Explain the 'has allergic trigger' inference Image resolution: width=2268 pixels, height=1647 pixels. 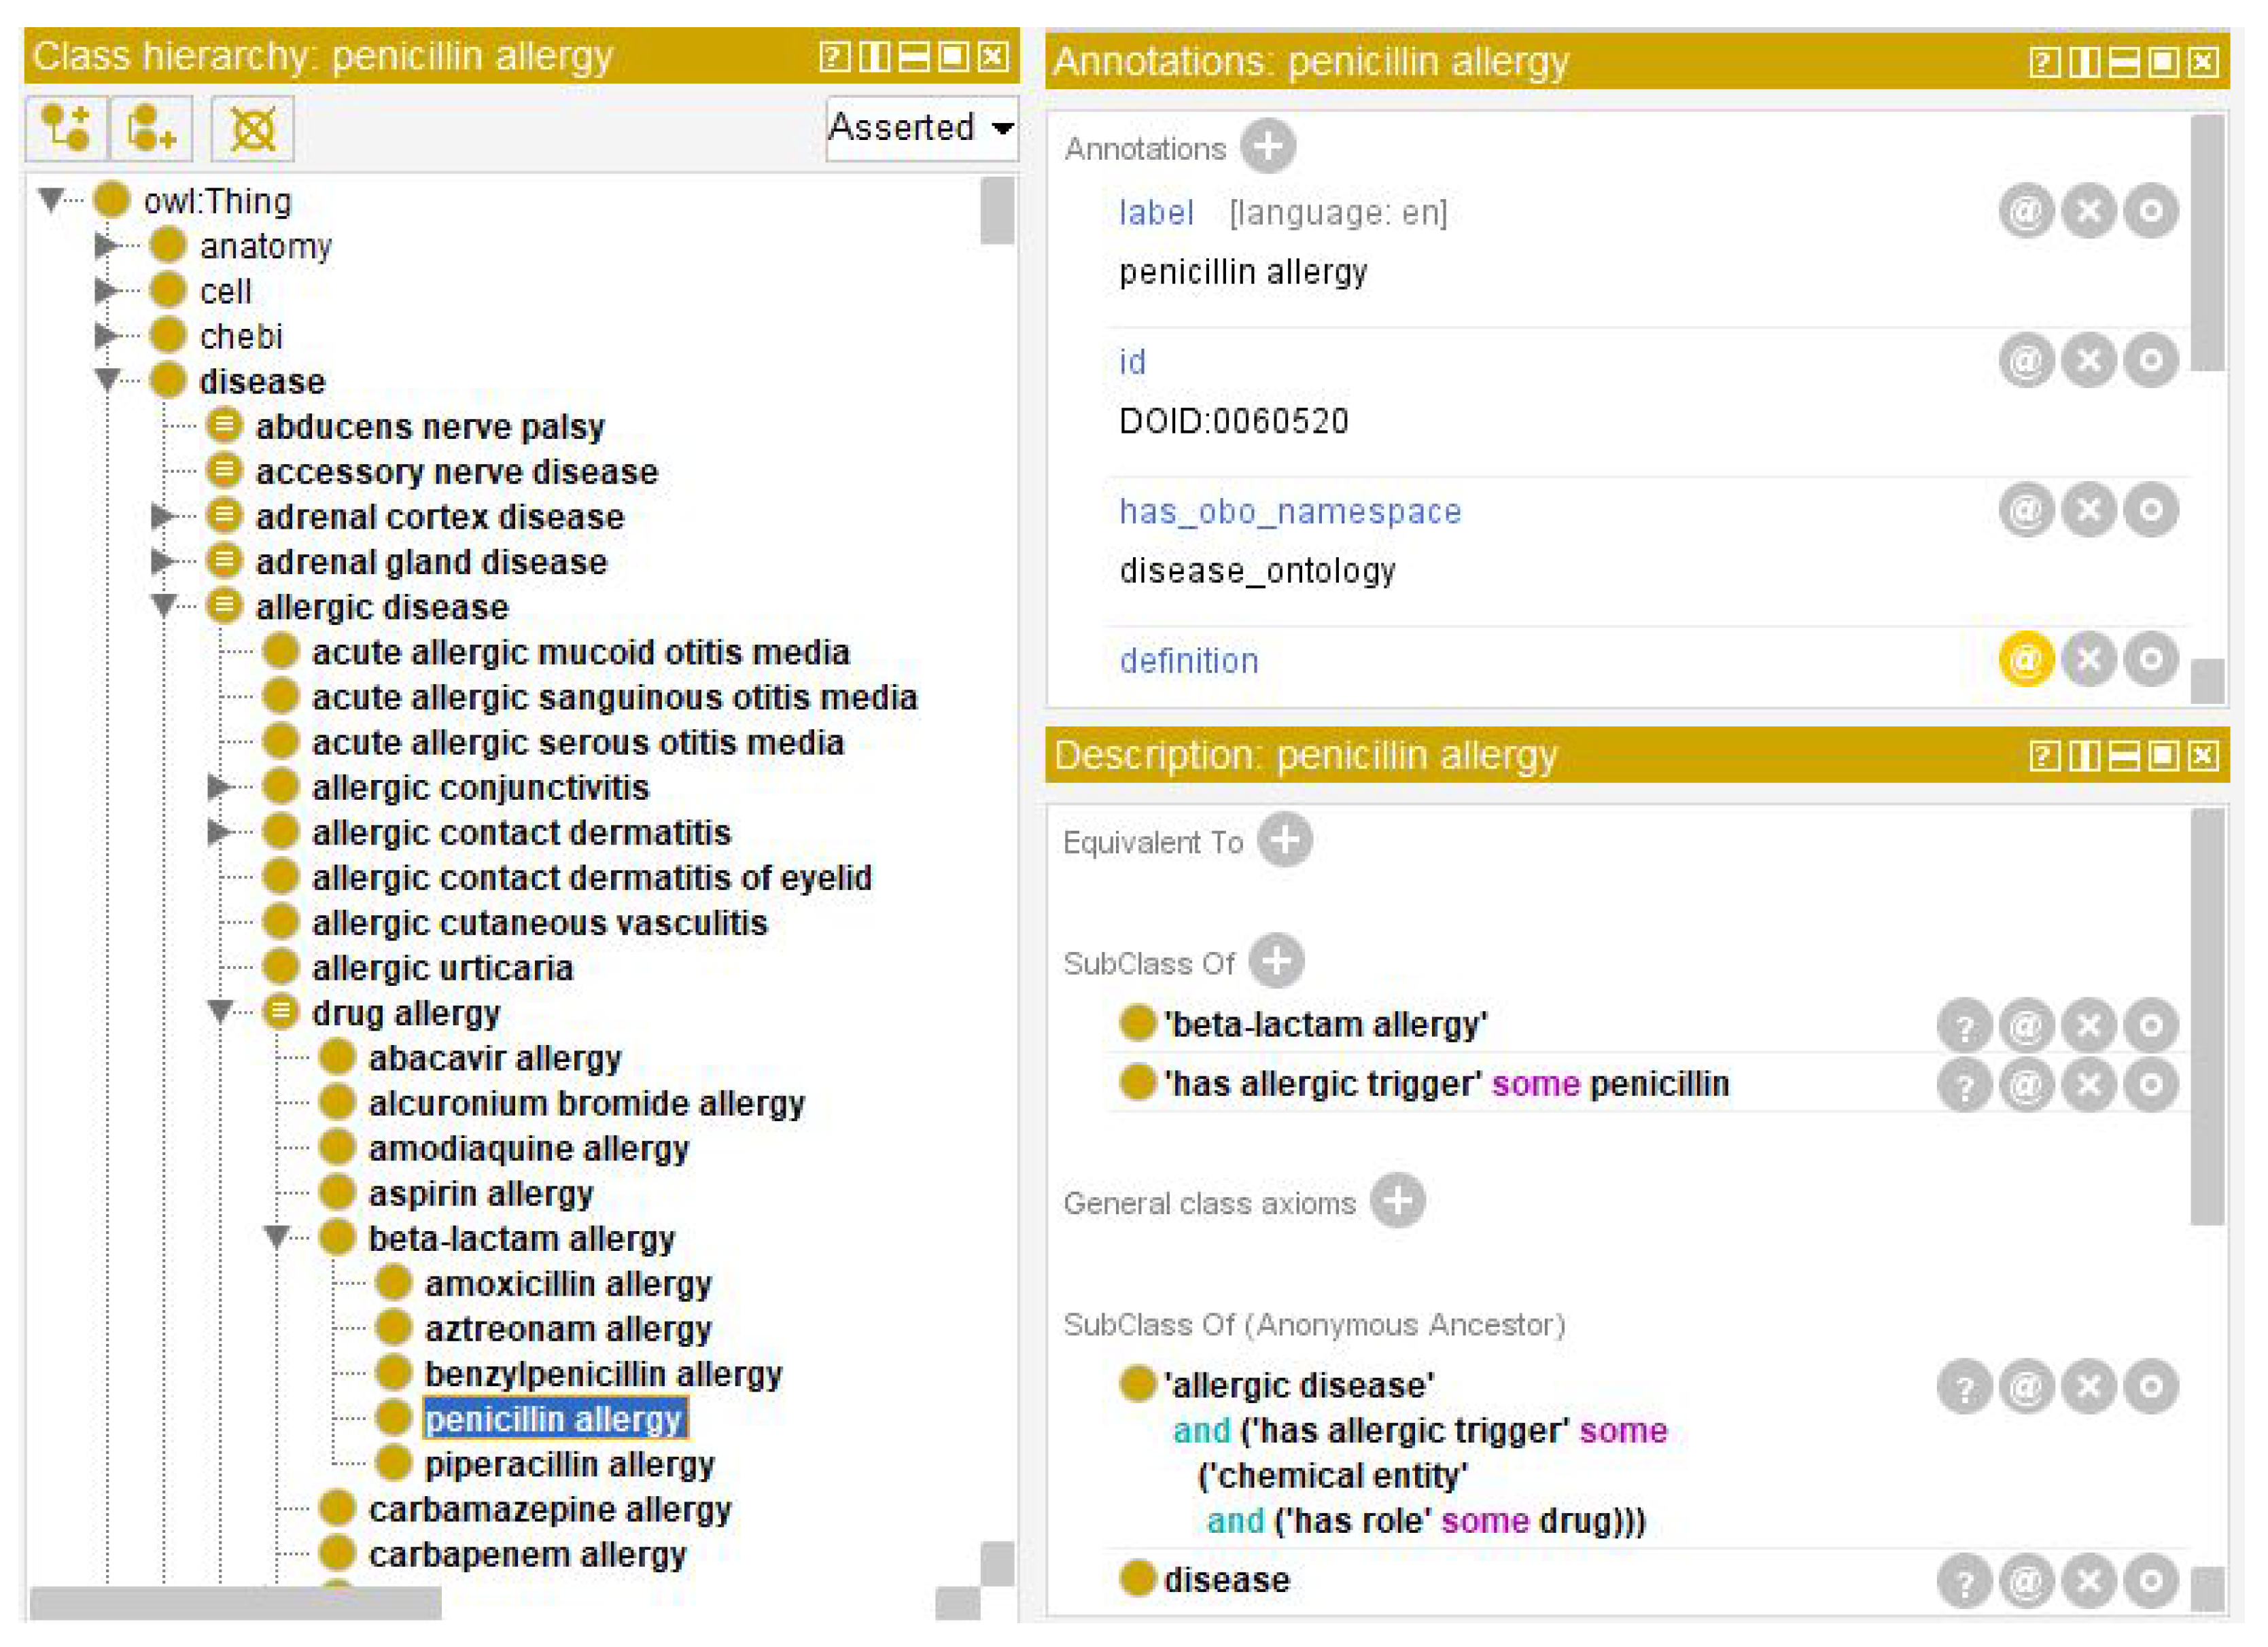(x=1964, y=1085)
